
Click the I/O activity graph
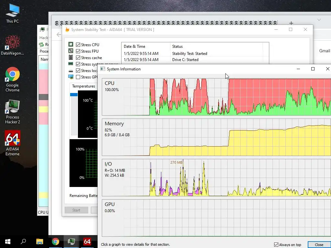[216, 178]
